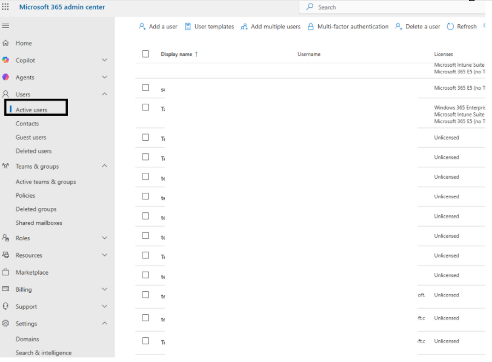Open Active teams & groups

tap(46, 182)
